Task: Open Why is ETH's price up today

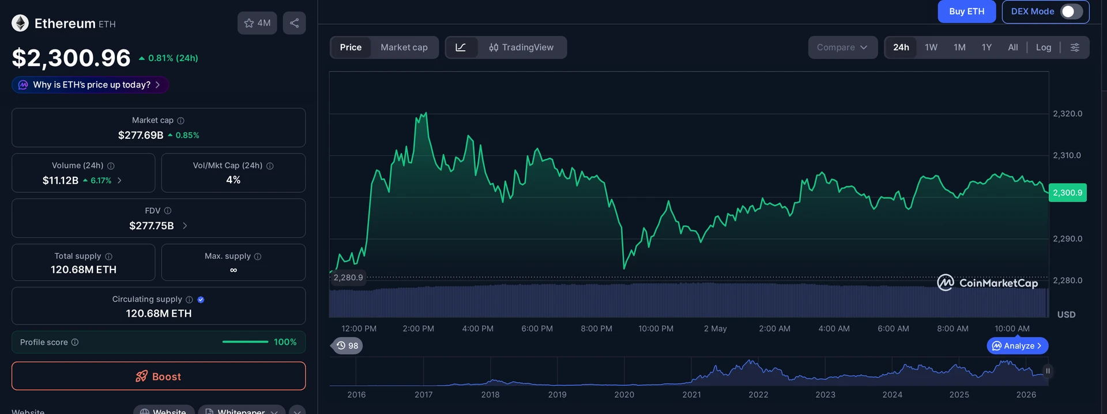Action: tap(90, 85)
